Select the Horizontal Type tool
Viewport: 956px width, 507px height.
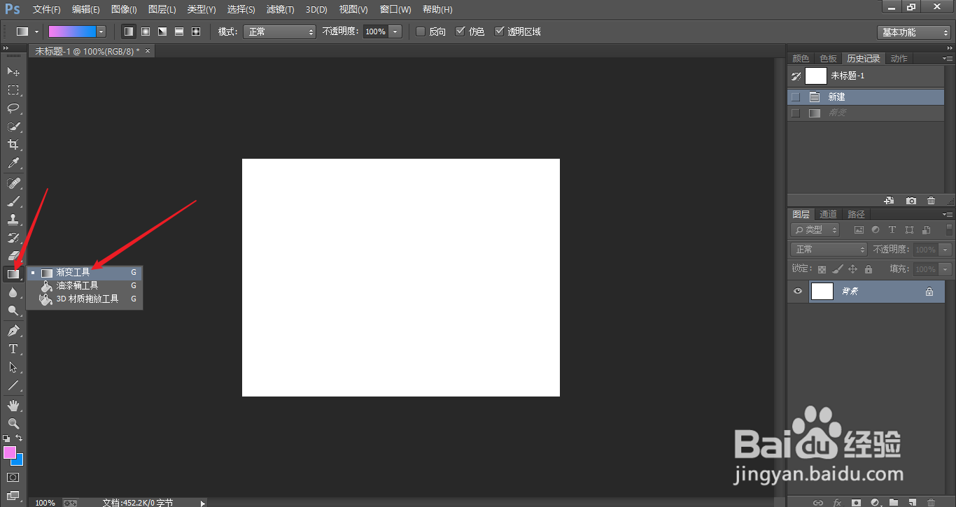pos(13,349)
